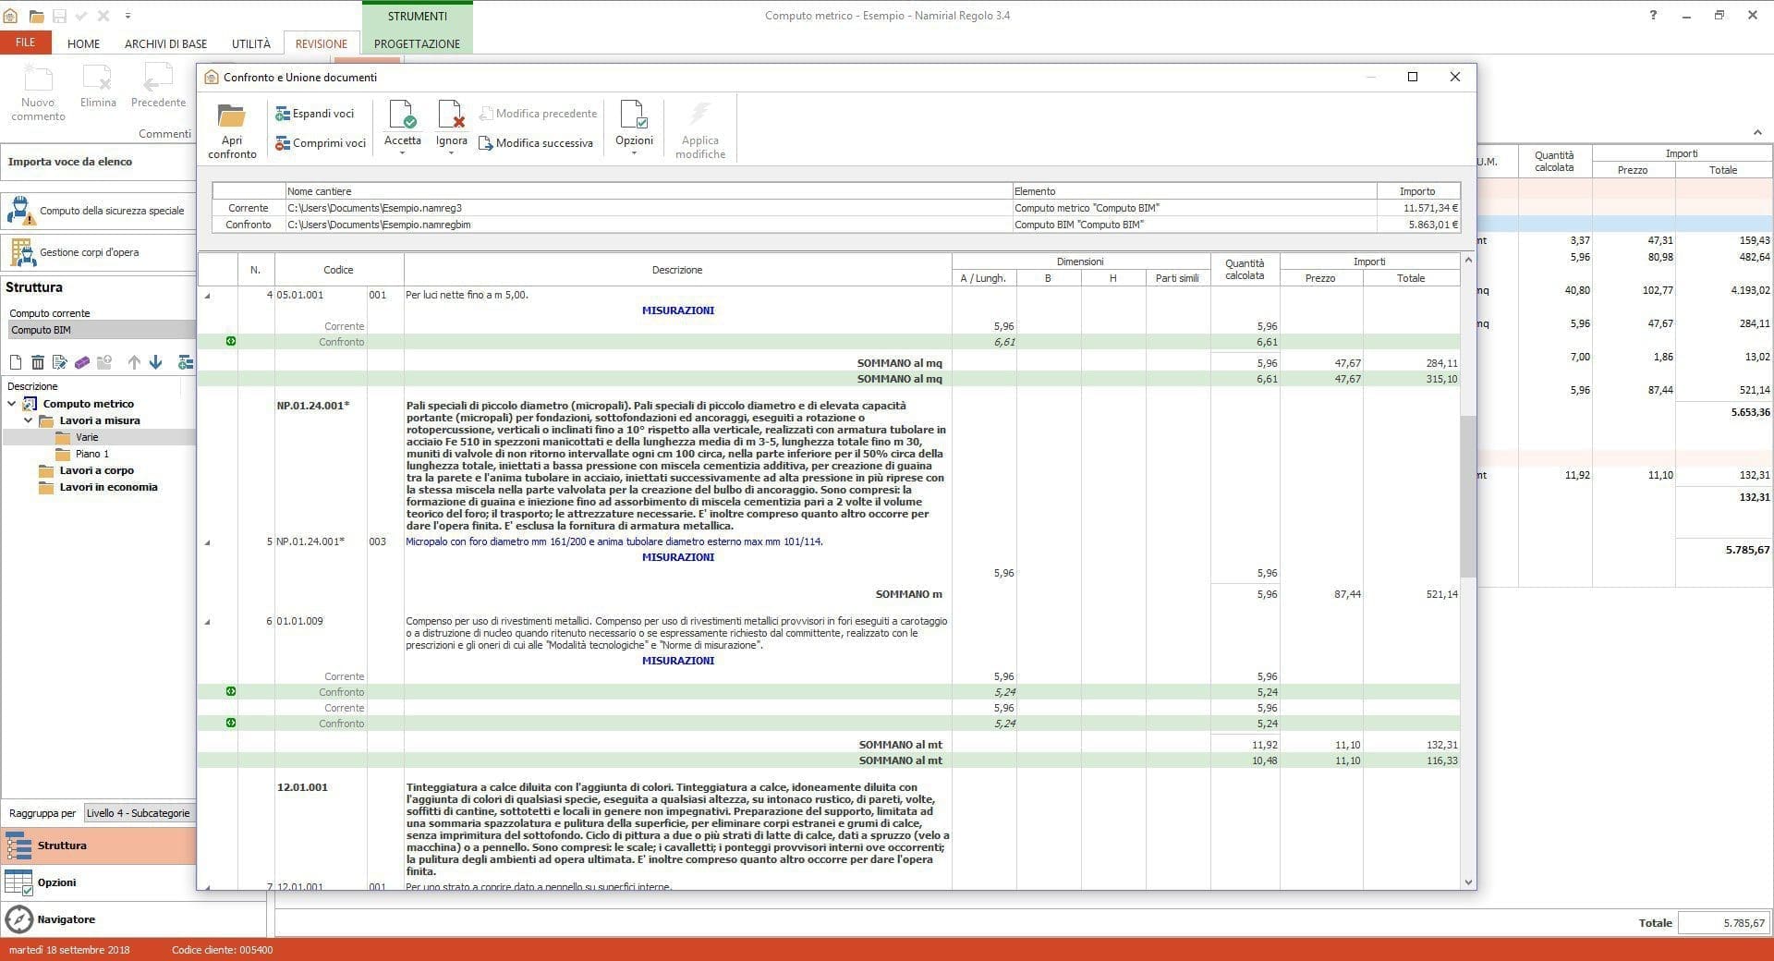Select the Piano 1 folder
The height and width of the screenshot is (961, 1774).
(x=91, y=454)
